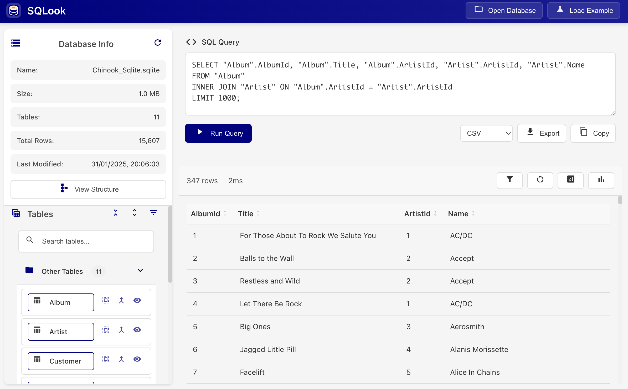Sort by Name column

point(473,213)
